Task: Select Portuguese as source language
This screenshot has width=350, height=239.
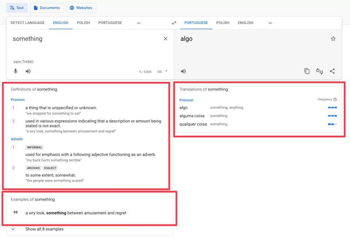Action: click(110, 23)
